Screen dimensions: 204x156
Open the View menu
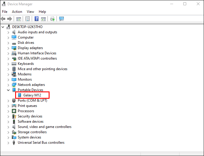click(x=30, y=12)
